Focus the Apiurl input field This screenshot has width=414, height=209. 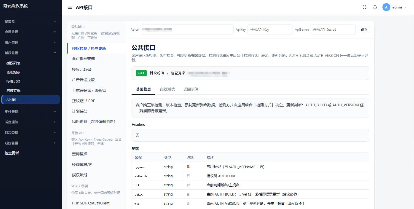tap(187, 30)
